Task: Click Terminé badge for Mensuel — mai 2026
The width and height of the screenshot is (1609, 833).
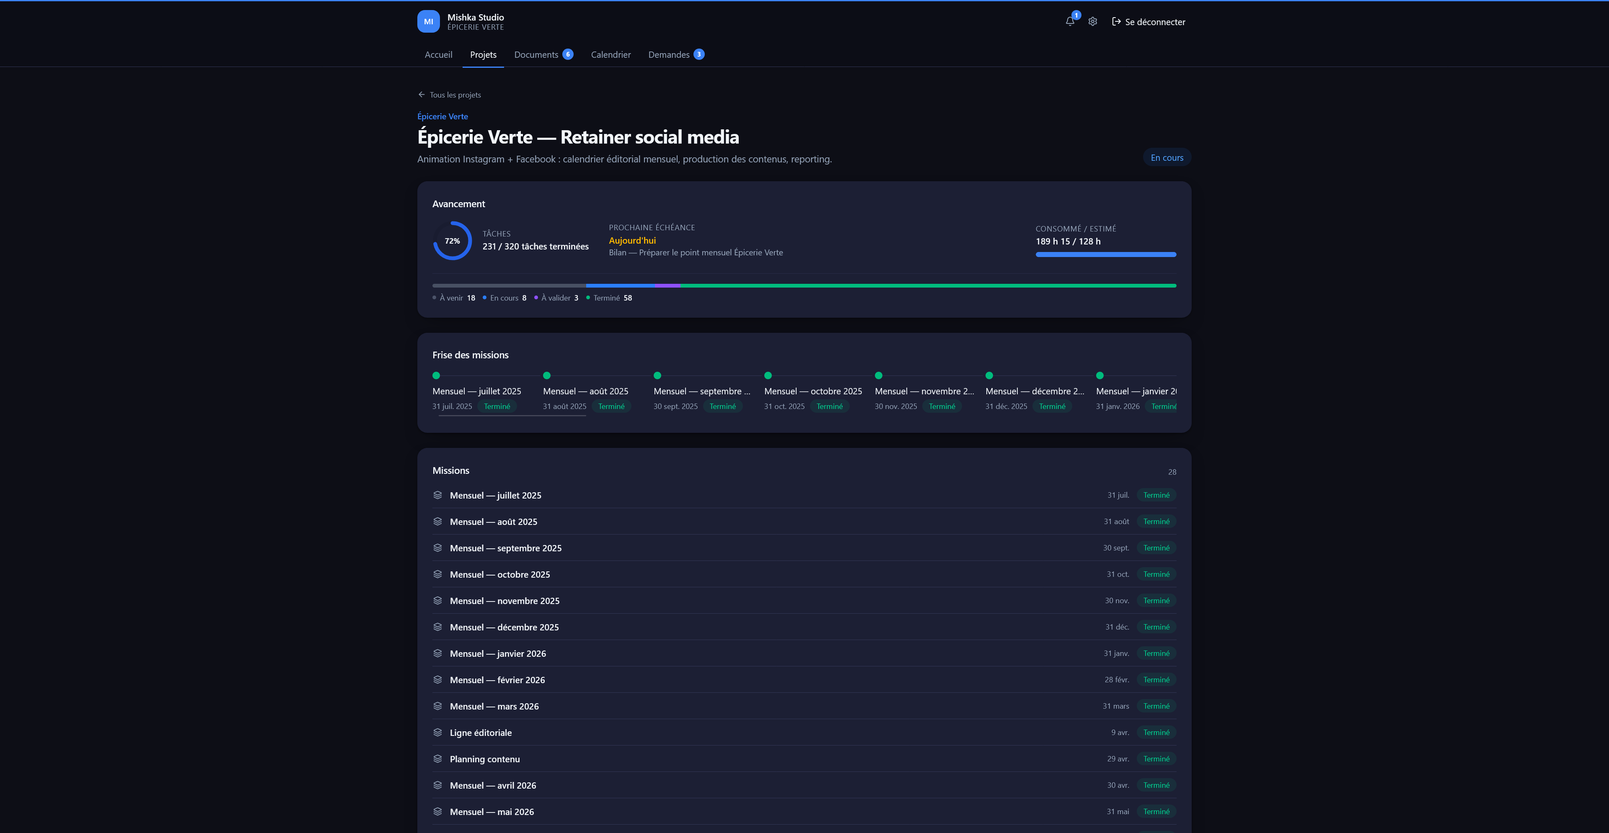Action: click(x=1157, y=812)
